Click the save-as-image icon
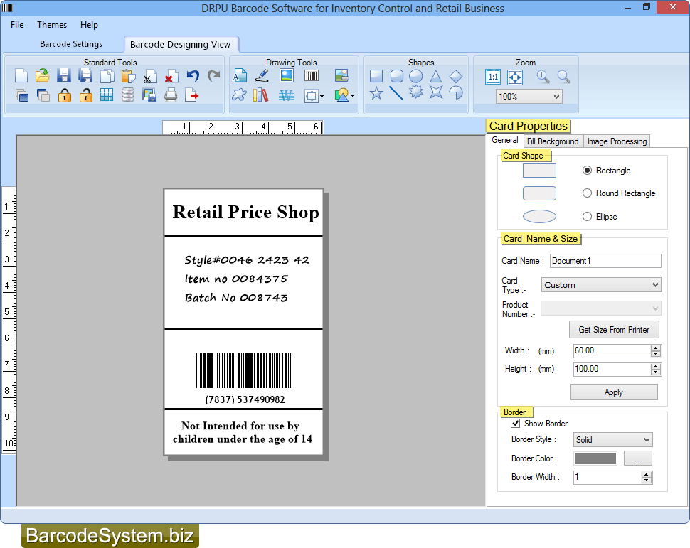The image size is (690, 548). pos(149,95)
